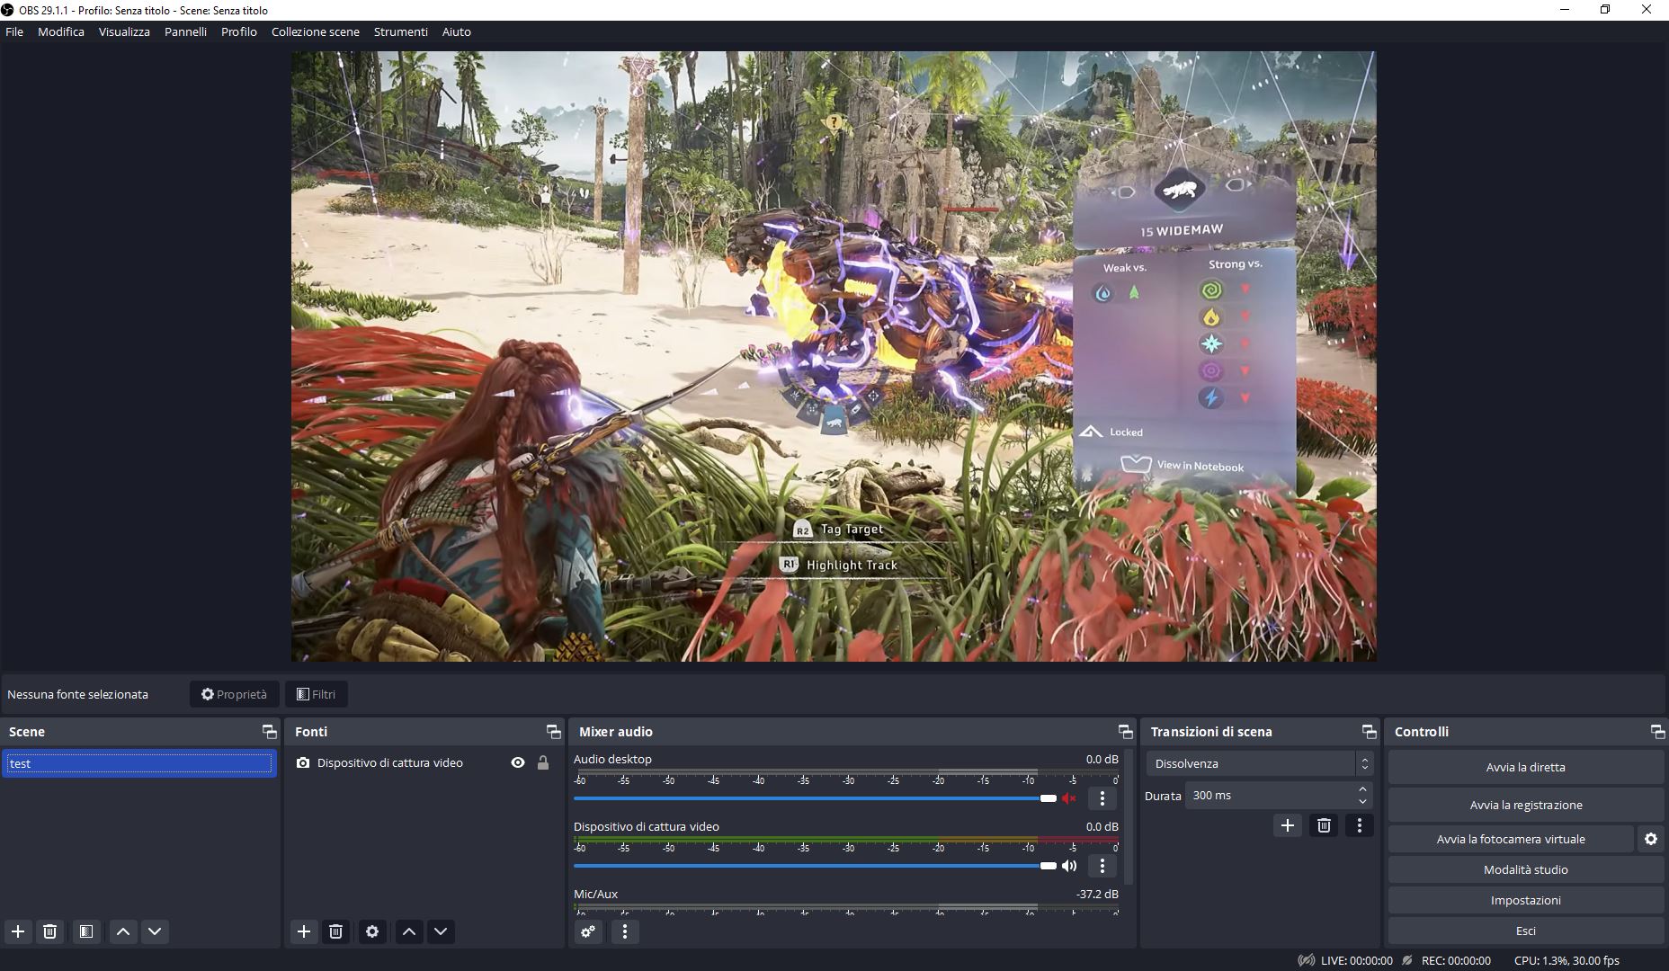Click Avvia la registrazione button
This screenshot has width=1669, height=971.
(1526, 805)
